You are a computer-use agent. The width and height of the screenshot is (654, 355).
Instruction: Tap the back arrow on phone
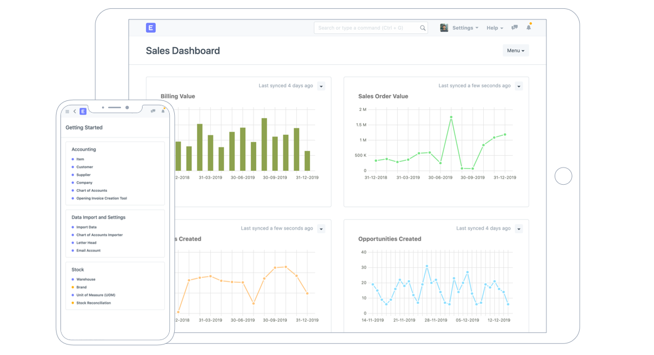tap(75, 111)
